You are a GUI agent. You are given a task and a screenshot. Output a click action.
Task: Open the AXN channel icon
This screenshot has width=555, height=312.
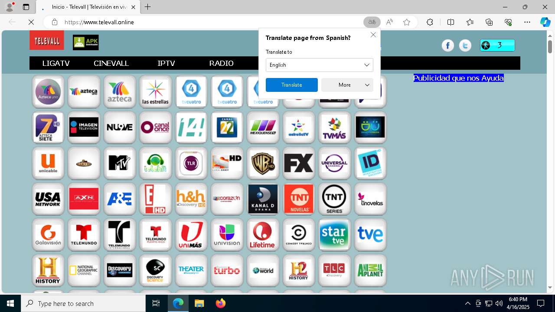pyautogui.click(x=84, y=199)
